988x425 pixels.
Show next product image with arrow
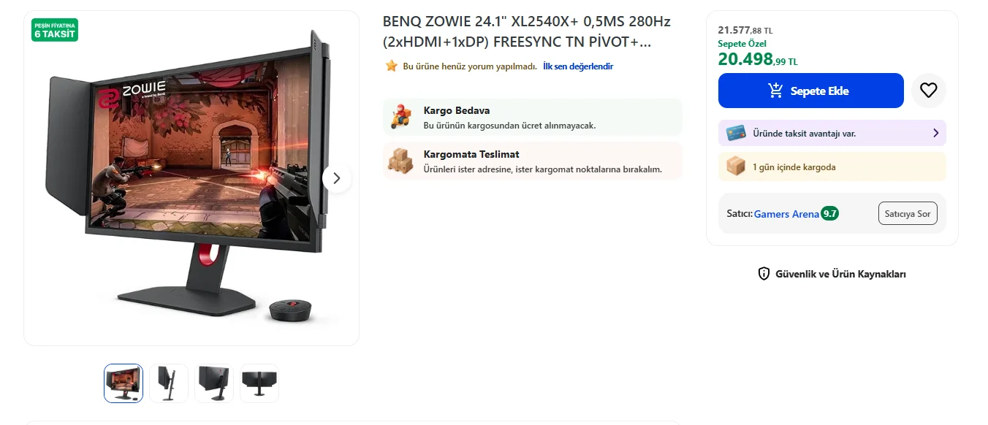(337, 178)
